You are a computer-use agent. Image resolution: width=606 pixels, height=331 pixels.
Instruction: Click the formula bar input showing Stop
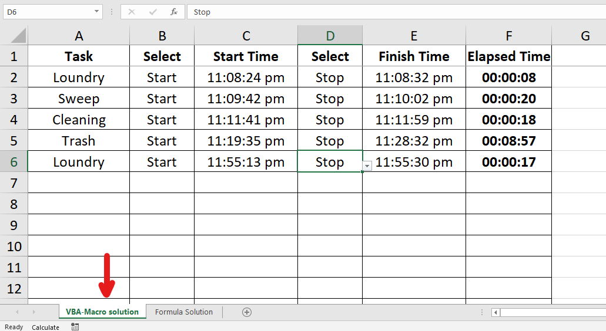click(394, 12)
